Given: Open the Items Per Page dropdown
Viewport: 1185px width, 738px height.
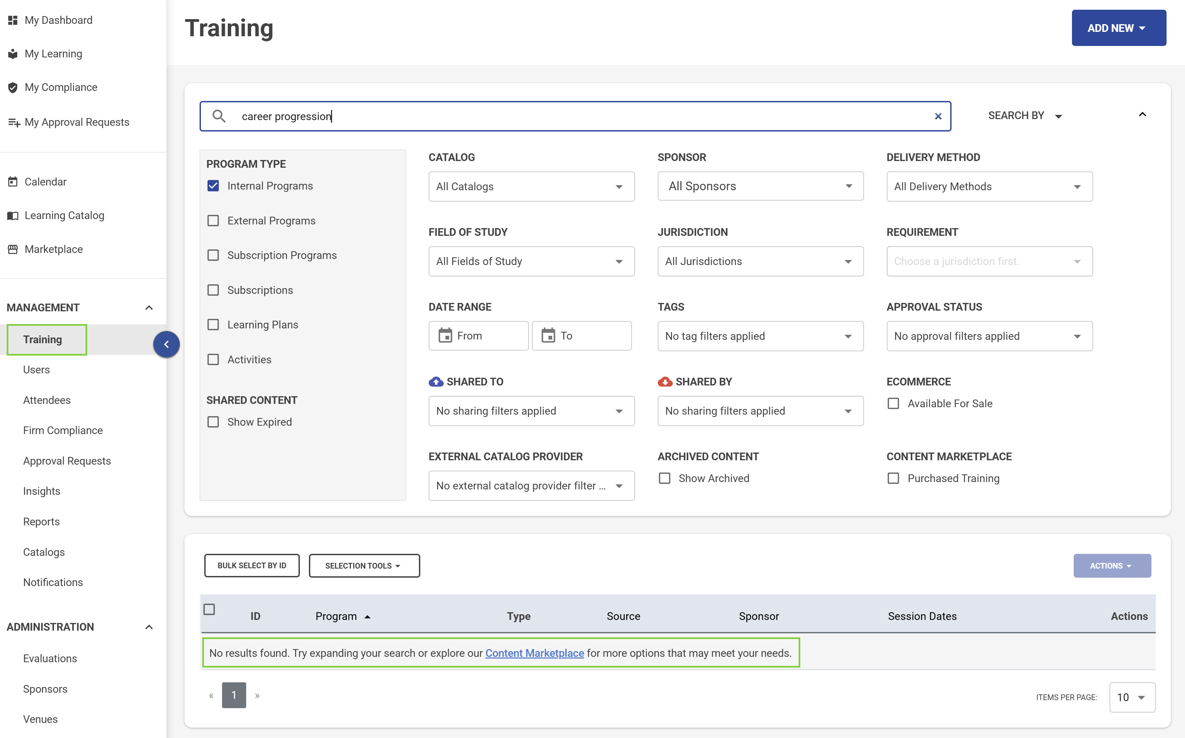Looking at the screenshot, I should [1132, 697].
